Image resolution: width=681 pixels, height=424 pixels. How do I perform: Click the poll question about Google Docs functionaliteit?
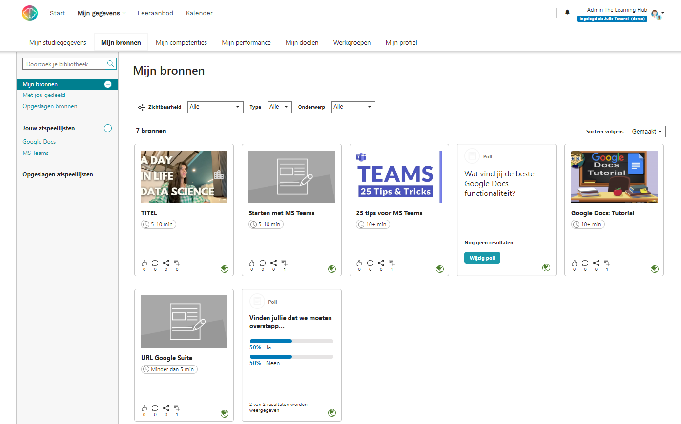coord(499,184)
